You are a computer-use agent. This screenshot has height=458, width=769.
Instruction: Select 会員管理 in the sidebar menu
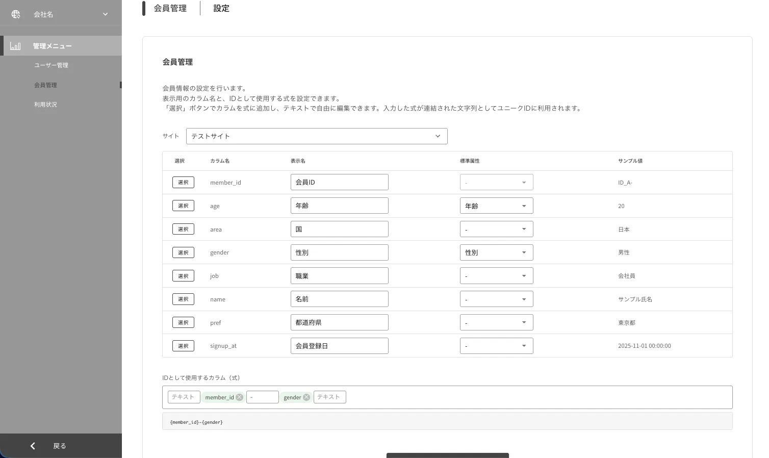pos(45,85)
